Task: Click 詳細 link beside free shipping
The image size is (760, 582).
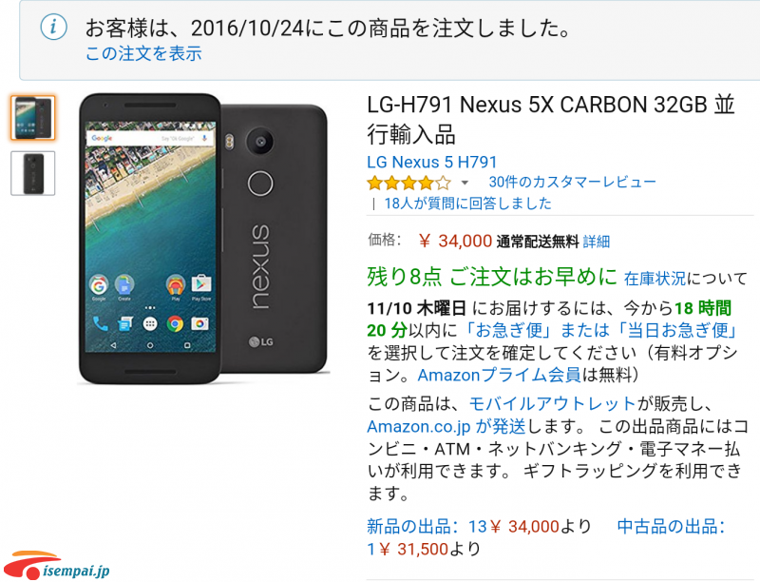Action: coord(597,242)
